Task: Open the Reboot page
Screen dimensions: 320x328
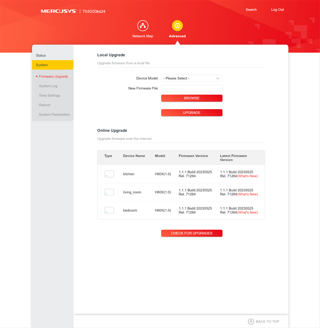Action: click(x=44, y=105)
